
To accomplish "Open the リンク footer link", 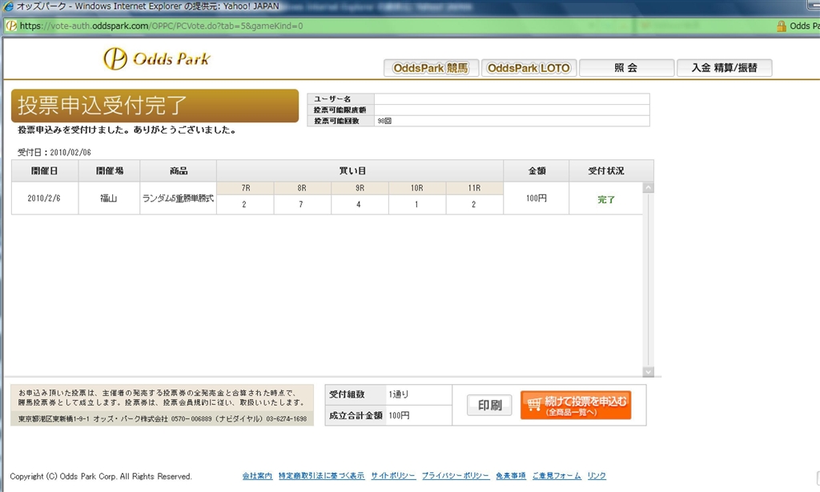I will coord(597,476).
